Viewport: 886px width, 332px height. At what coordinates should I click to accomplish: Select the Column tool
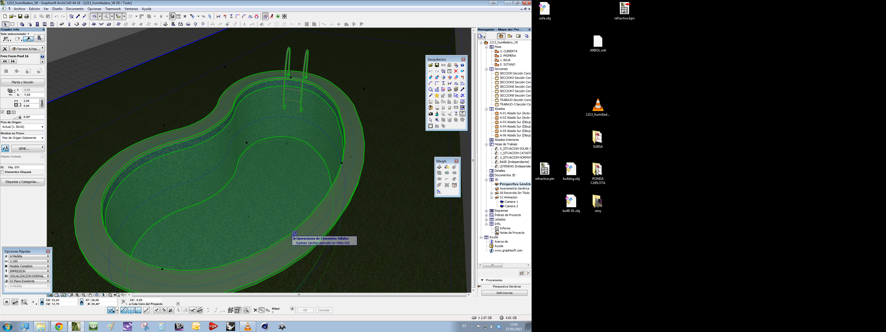69,24
